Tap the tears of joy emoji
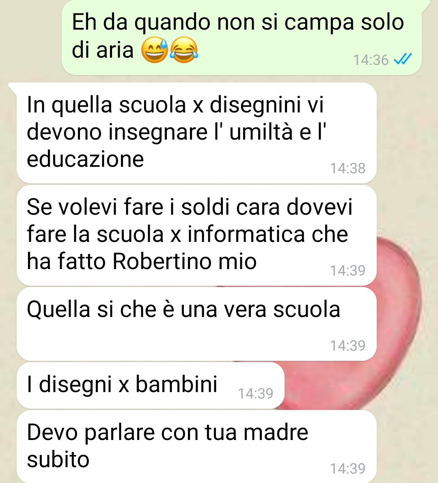The height and width of the screenshot is (483, 438). [184, 50]
